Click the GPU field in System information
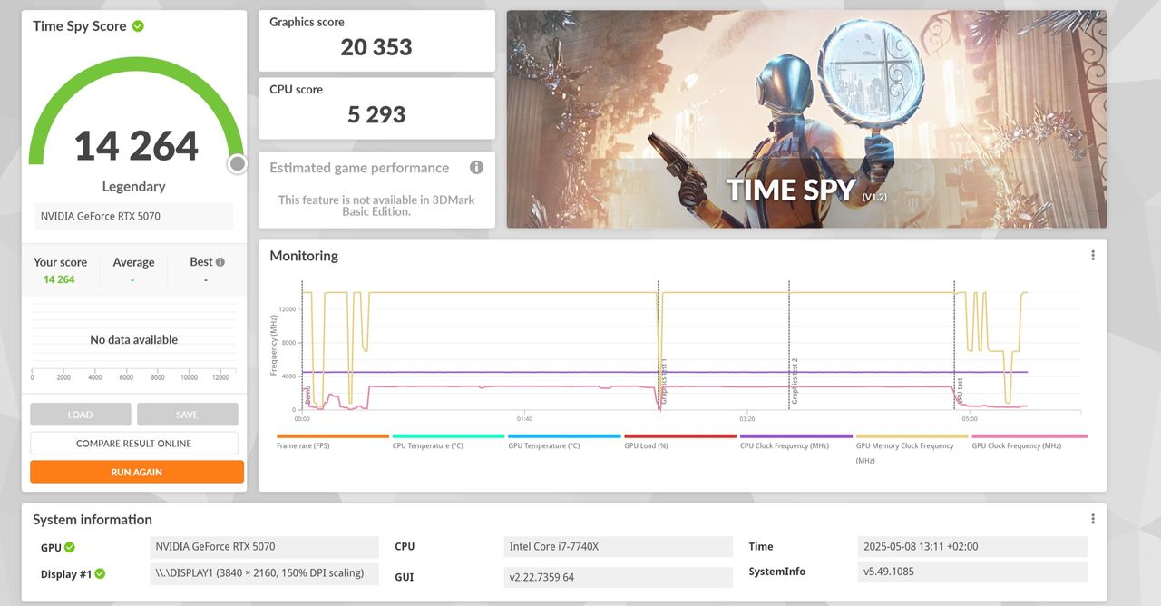This screenshot has width=1161, height=606. click(x=264, y=547)
